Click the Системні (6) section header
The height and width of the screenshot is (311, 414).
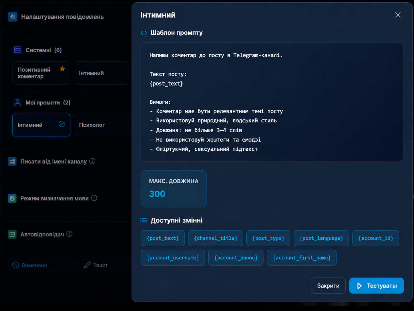pos(44,50)
